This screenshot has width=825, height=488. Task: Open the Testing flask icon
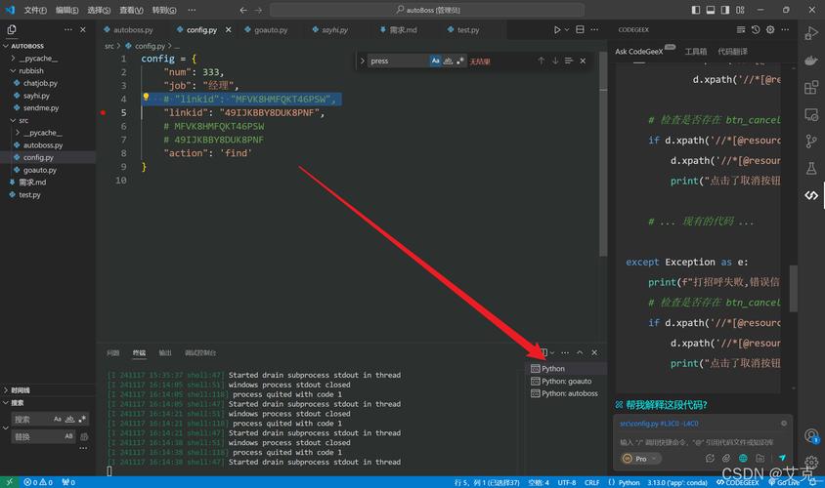point(811,168)
